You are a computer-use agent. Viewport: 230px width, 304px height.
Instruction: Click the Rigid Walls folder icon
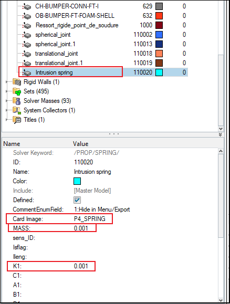17,82
